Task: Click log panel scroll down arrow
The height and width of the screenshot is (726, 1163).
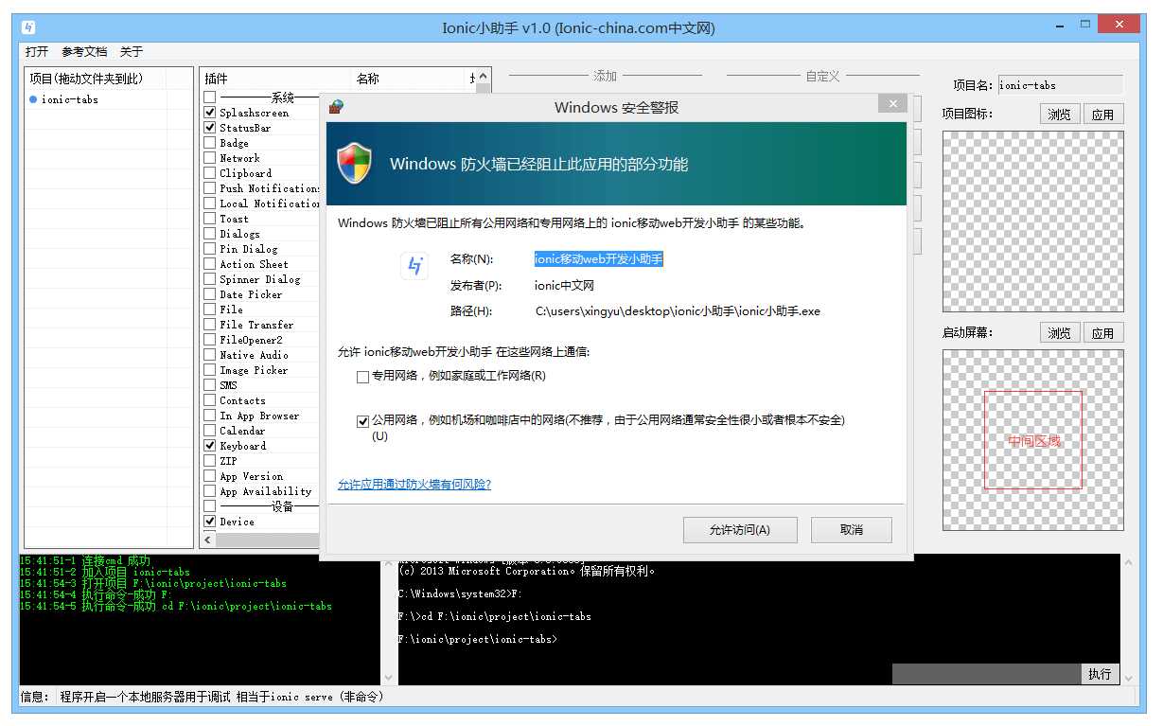Action: pos(388,678)
